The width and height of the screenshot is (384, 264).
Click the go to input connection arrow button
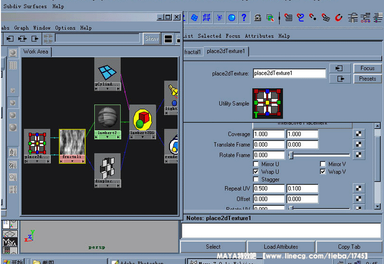pos(339,68)
